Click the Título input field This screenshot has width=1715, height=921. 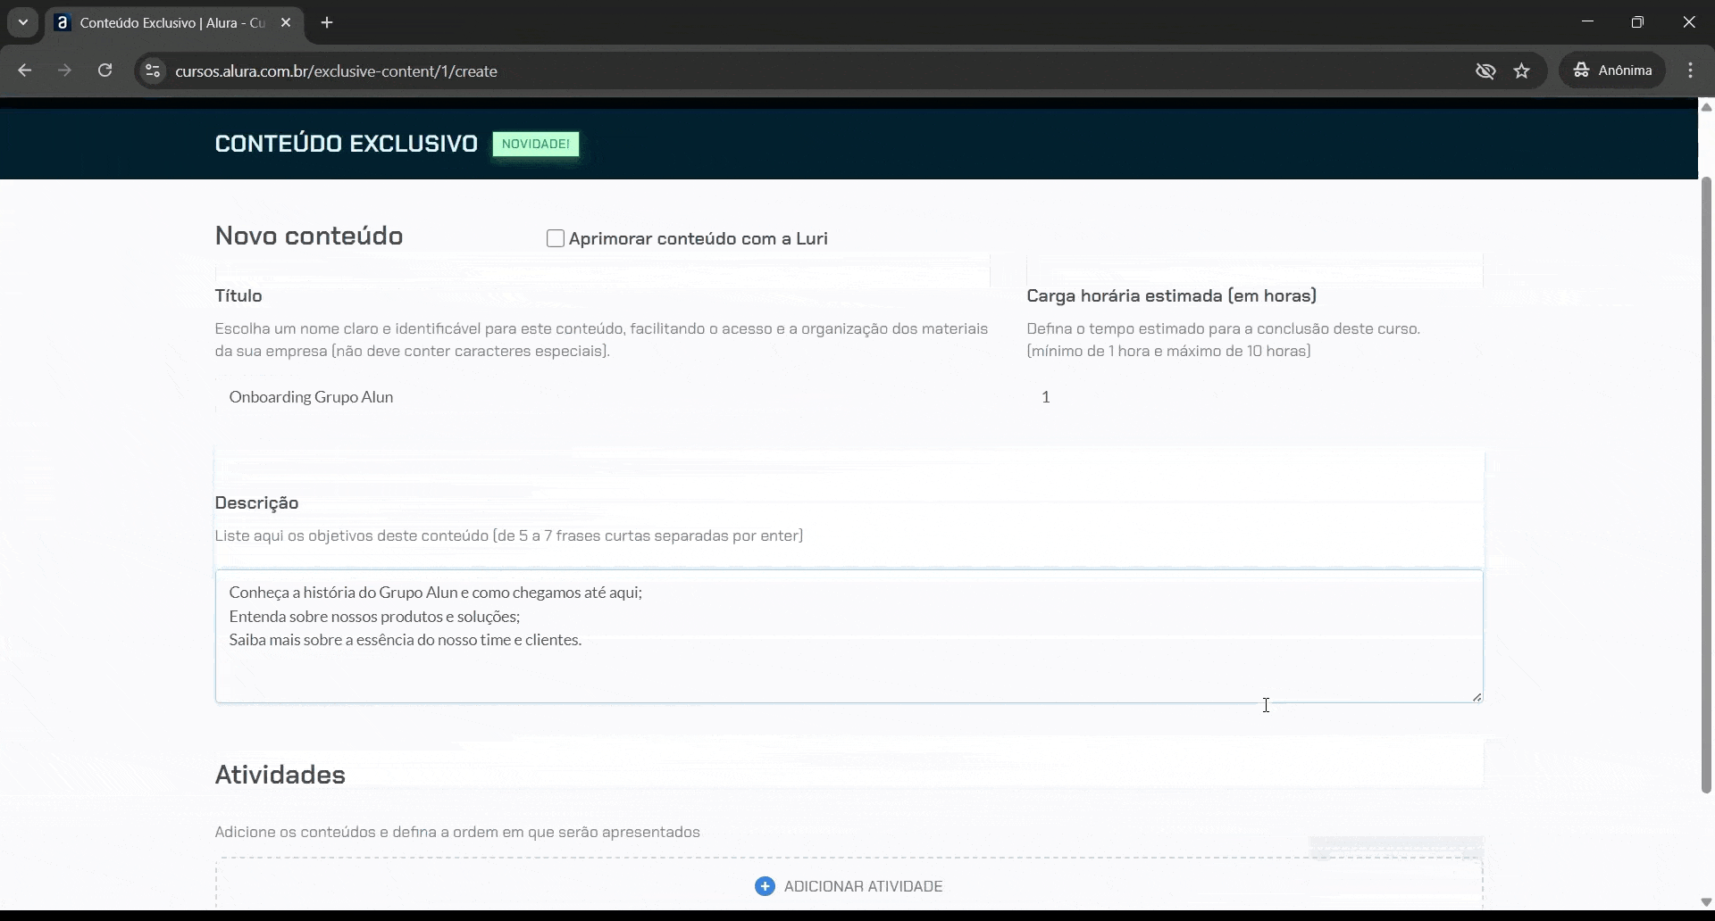coord(602,397)
